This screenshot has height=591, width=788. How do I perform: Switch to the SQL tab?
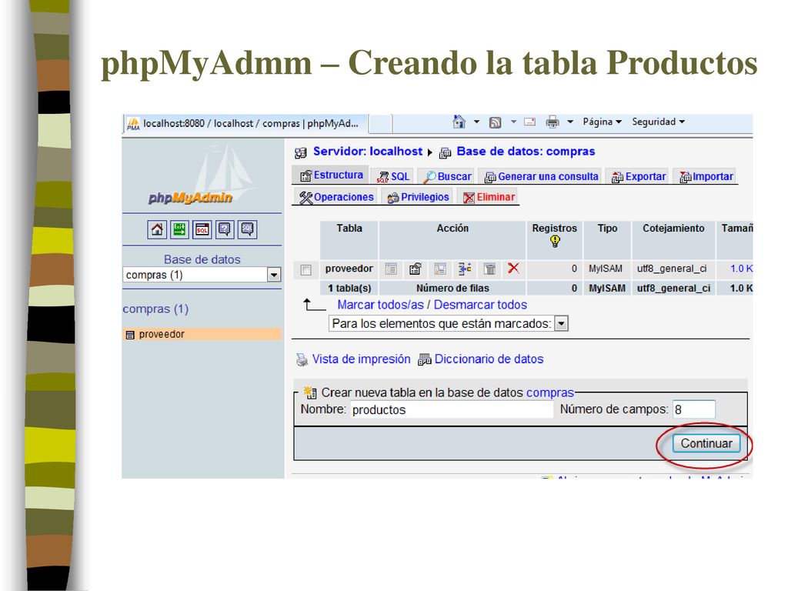click(x=393, y=176)
